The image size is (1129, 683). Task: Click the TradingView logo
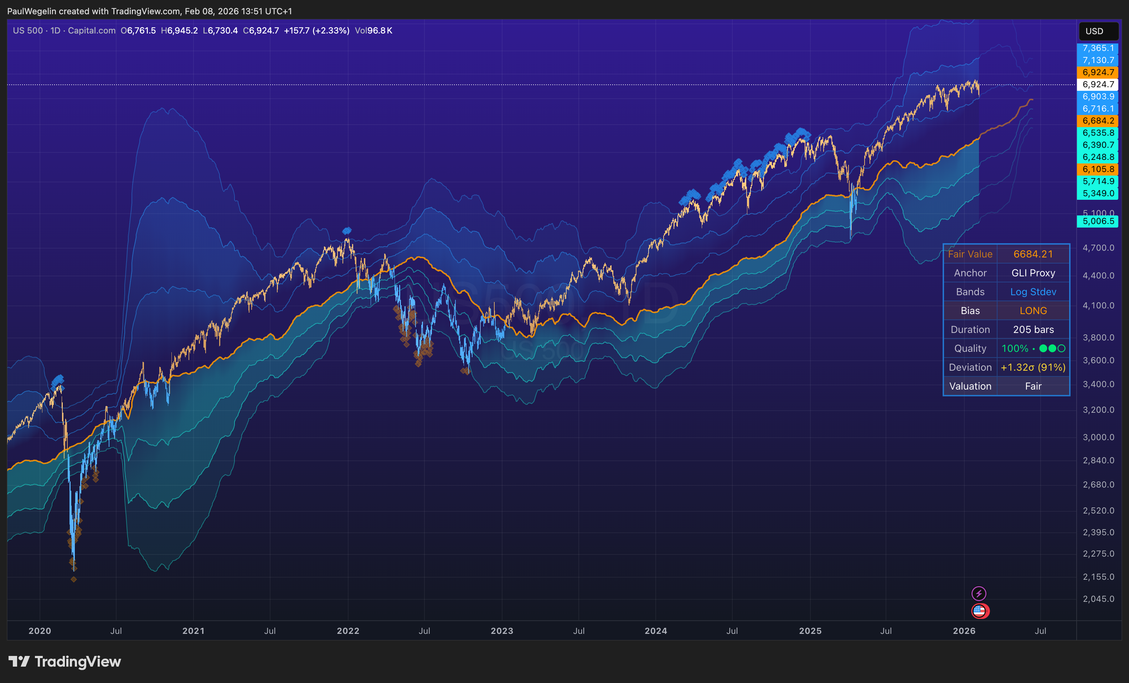pos(65,662)
